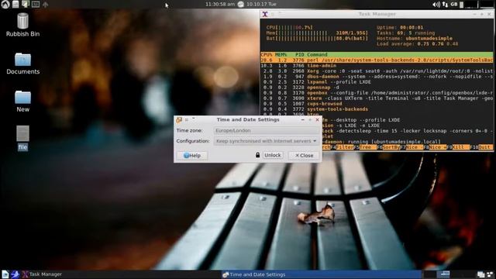Click Kill in htop function bar

[x=461, y=147]
